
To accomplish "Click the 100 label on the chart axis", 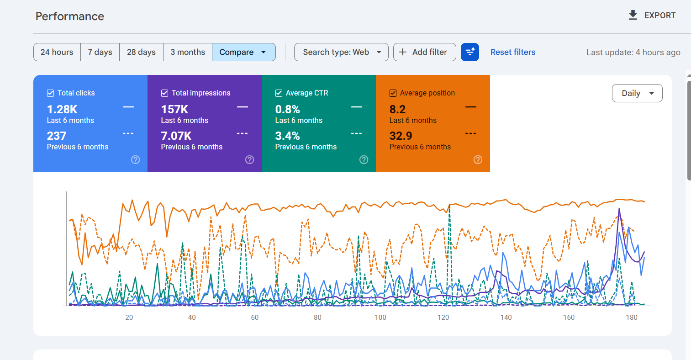I will (380, 318).
